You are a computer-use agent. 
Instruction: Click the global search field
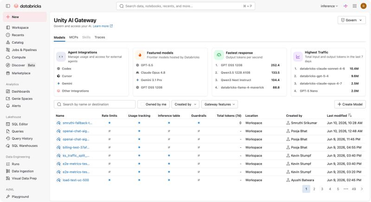(x=185, y=6)
